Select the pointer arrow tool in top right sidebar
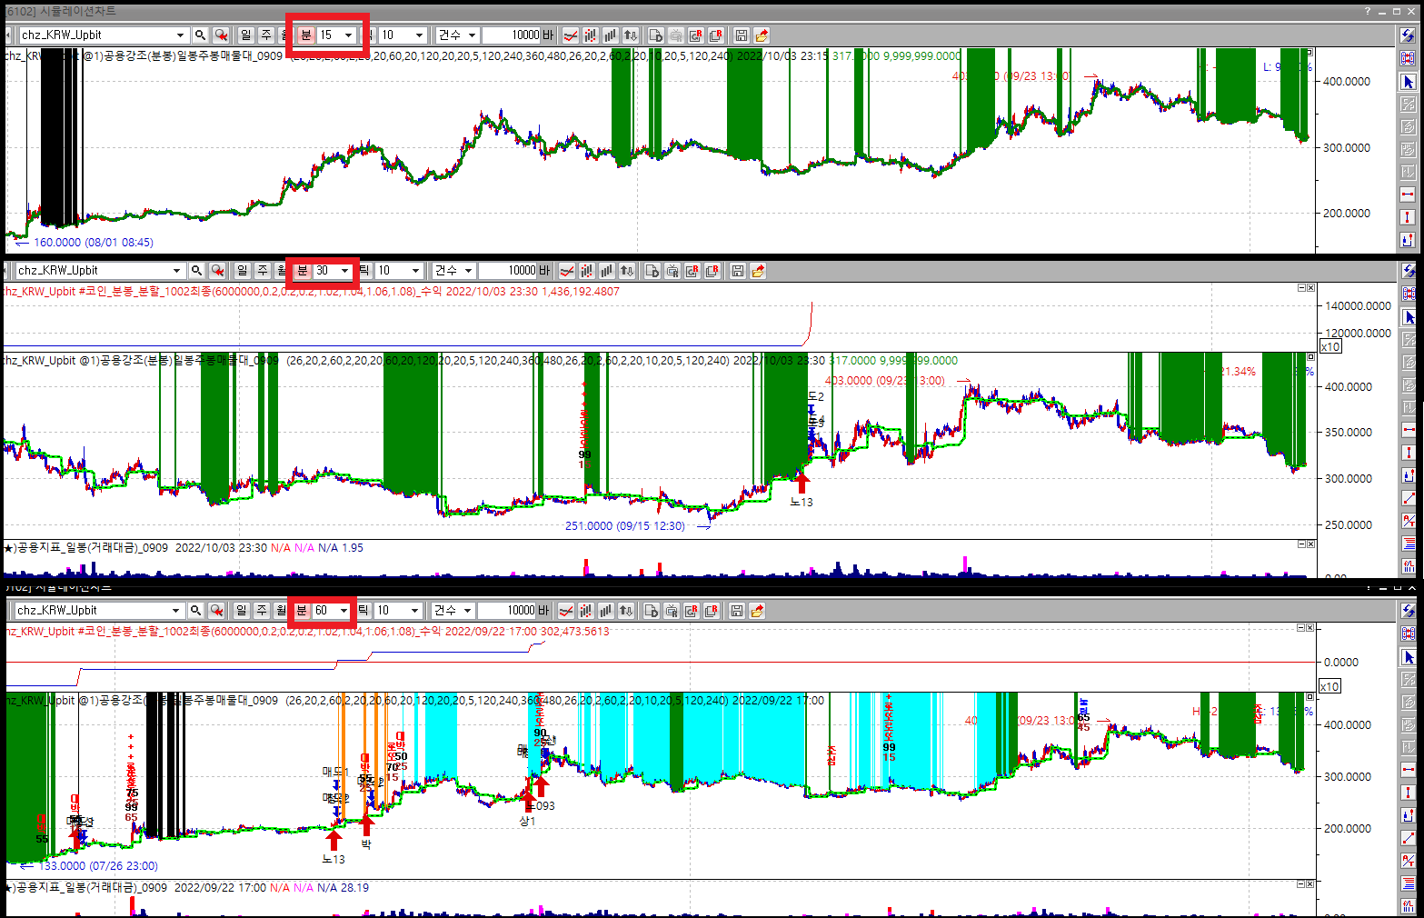The width and height of the screenshot is (1424, 918). click(x=1408, y=82)
